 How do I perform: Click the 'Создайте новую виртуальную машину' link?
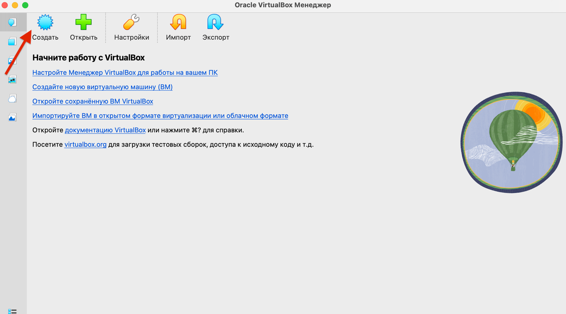pos(102,87)
